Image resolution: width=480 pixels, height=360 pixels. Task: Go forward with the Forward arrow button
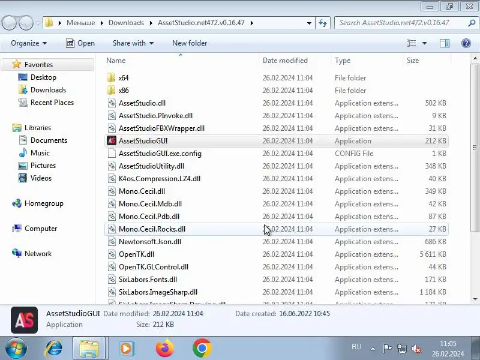point(26,23)
